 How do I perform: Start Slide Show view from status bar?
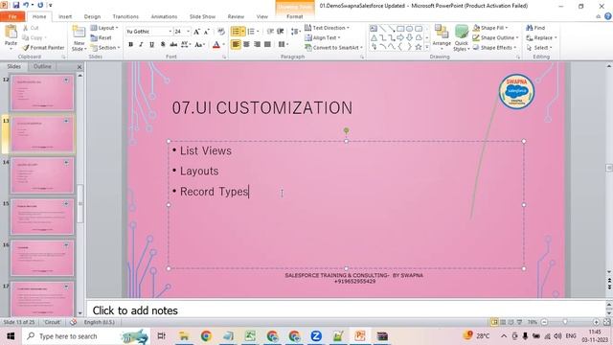(x=519, y=322)
